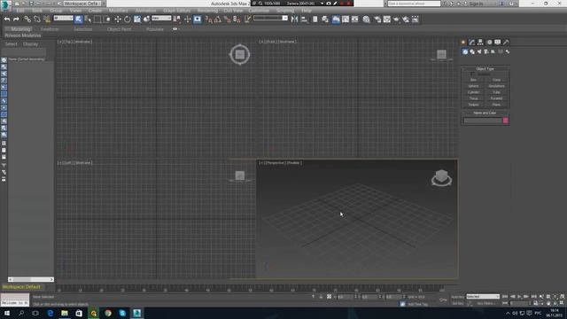
Task: Open the key filter Selected dropdown
Action: click(483, 297)
